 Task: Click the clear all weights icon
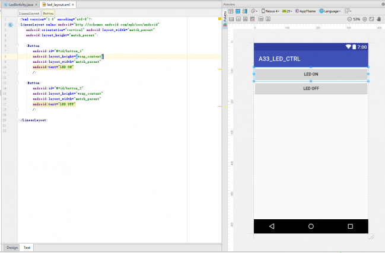(252, 19)
